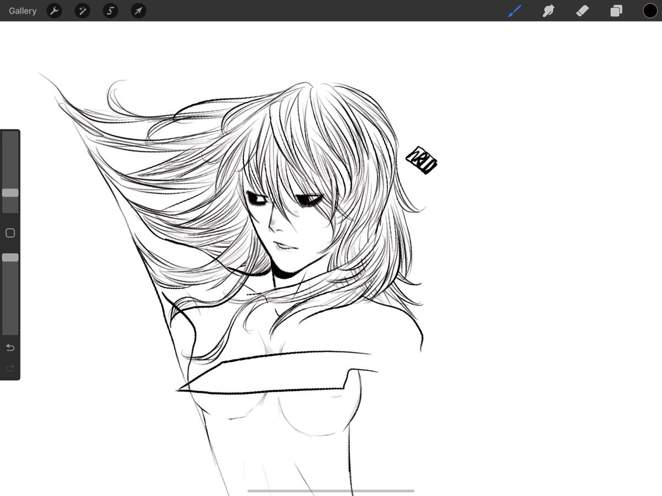Return to the Gallery
The width and height of the screenshot is (662, 496).
tap(22, 10)
